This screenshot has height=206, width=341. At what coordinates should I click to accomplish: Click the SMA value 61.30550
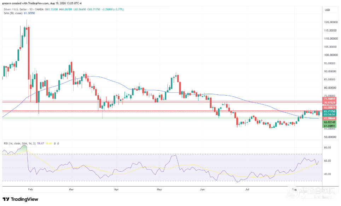click(x=29, y=13)
